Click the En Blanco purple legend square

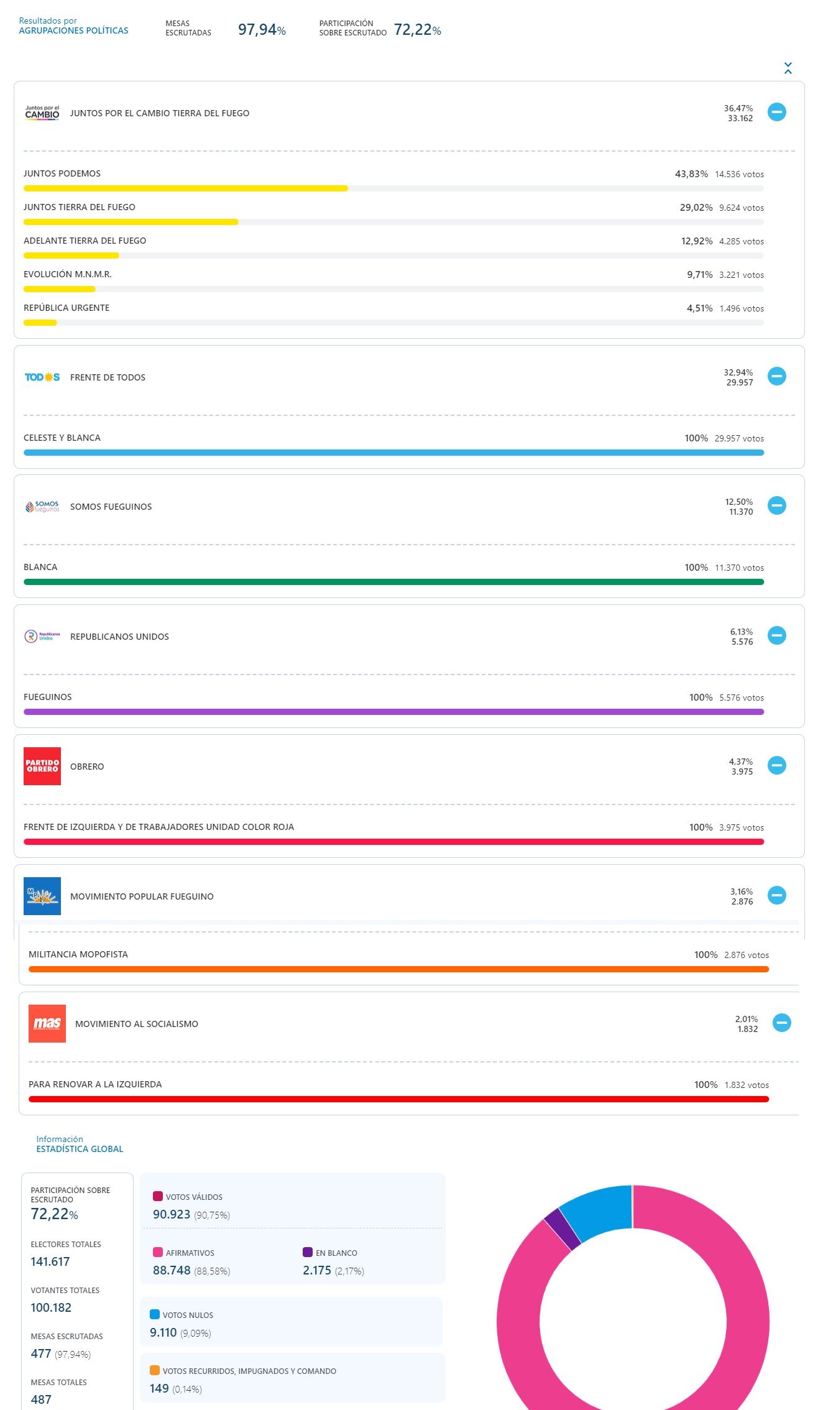tap(308, 1252)
